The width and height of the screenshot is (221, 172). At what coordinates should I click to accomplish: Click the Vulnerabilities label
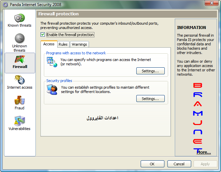[x=19, y=129]
